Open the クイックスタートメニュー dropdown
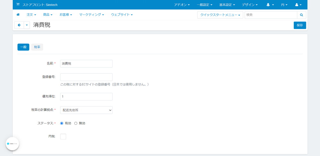The image size is (320, 156). click(x=220, y=15)
